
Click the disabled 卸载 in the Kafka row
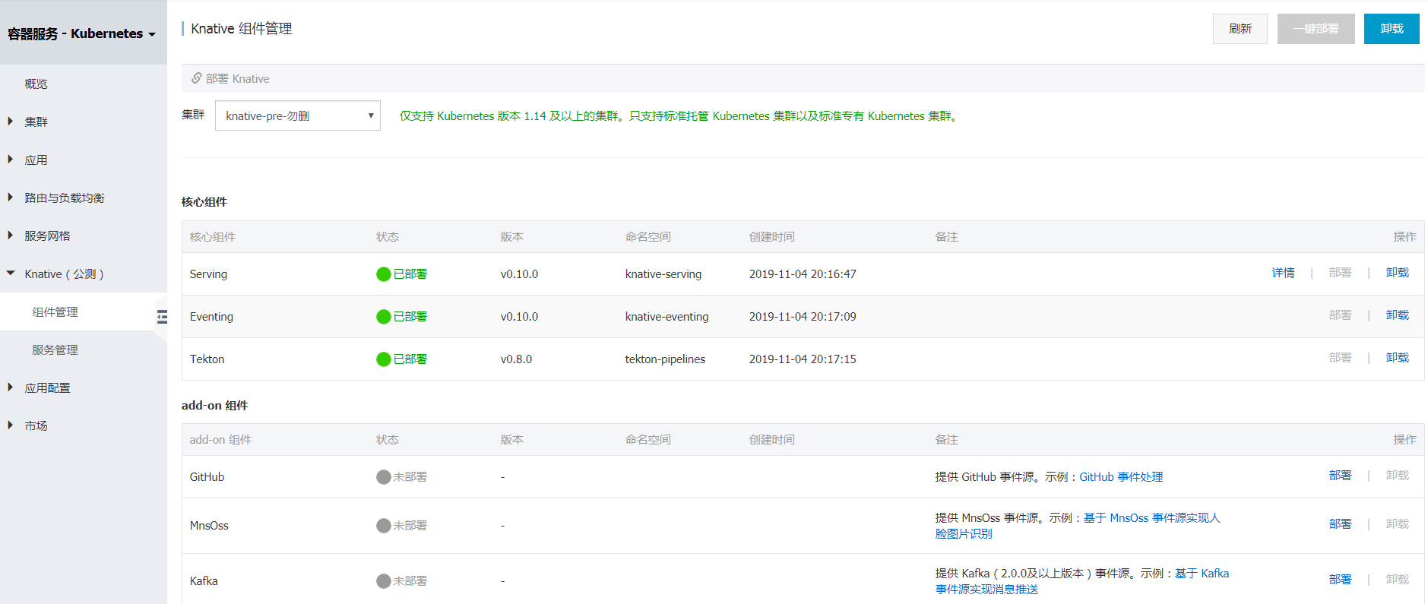[1398, 580]
